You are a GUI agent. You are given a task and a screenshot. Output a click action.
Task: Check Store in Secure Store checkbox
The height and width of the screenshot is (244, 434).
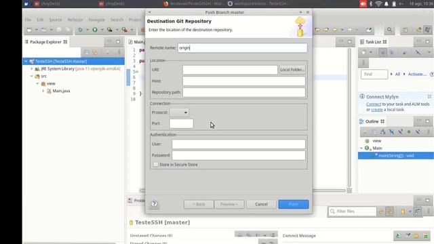156,165
